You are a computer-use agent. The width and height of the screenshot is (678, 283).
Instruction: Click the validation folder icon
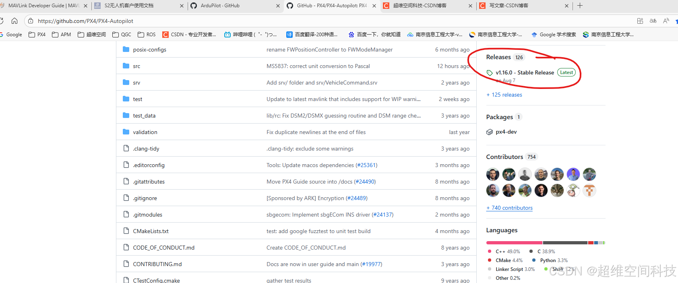coord(126,132)
